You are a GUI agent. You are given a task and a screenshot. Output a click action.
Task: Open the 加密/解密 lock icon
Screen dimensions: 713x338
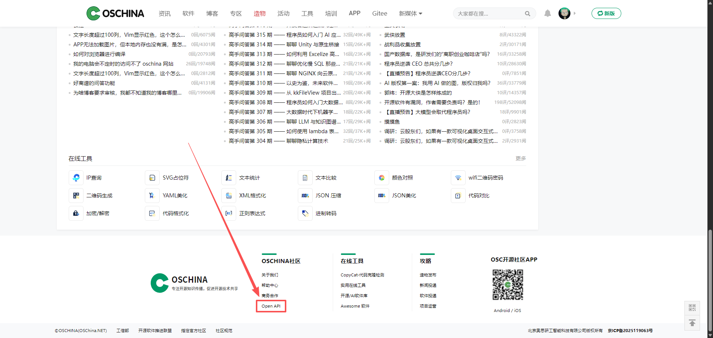76,213
